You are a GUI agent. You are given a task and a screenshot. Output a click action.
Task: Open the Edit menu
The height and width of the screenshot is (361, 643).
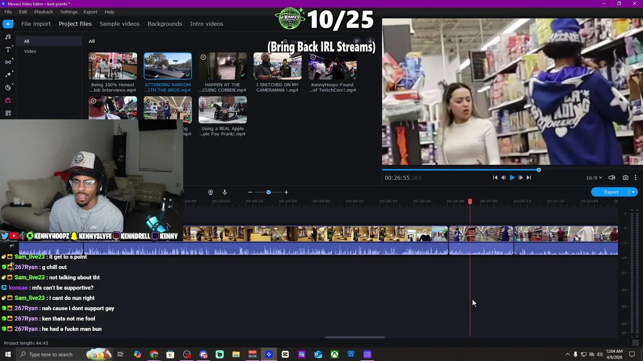tap(23, 12)
